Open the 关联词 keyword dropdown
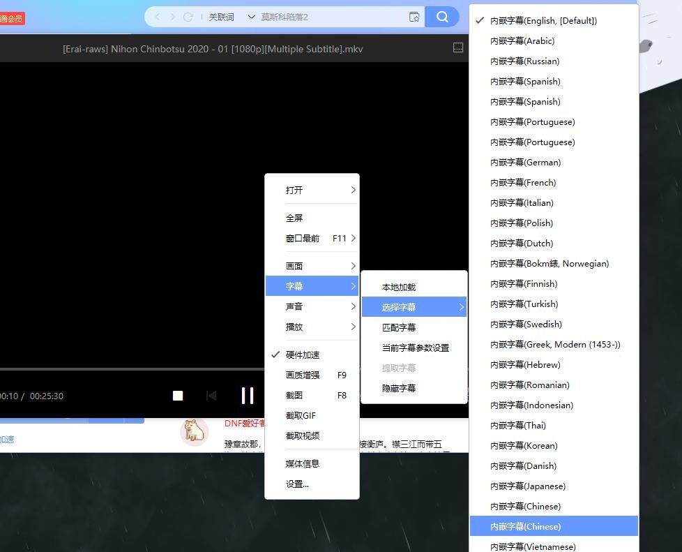 point(232,17)
